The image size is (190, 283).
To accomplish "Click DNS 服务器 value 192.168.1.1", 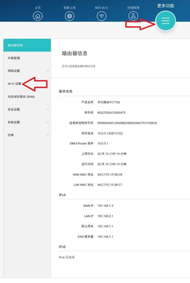I will tap(105, 237).
